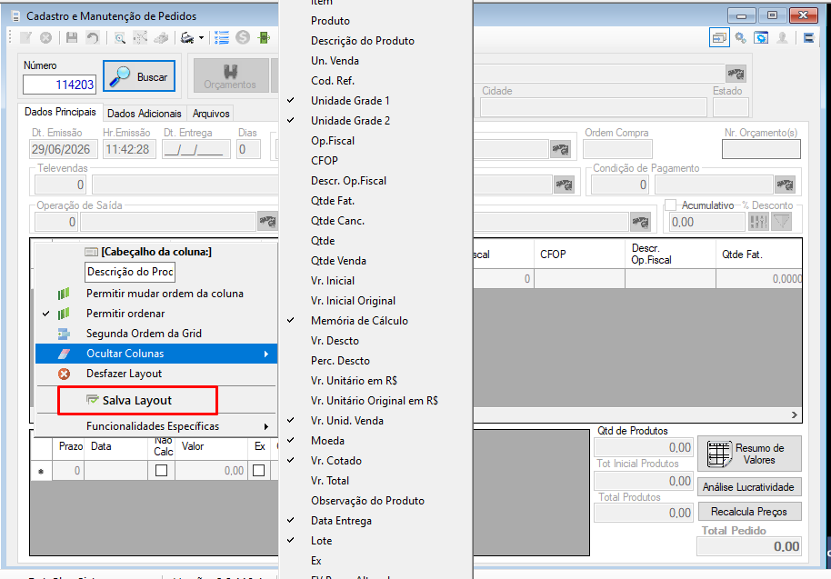
Task: Click the lookup icon beside Condição de Pagamento
Action: click(x=785, y=185)
